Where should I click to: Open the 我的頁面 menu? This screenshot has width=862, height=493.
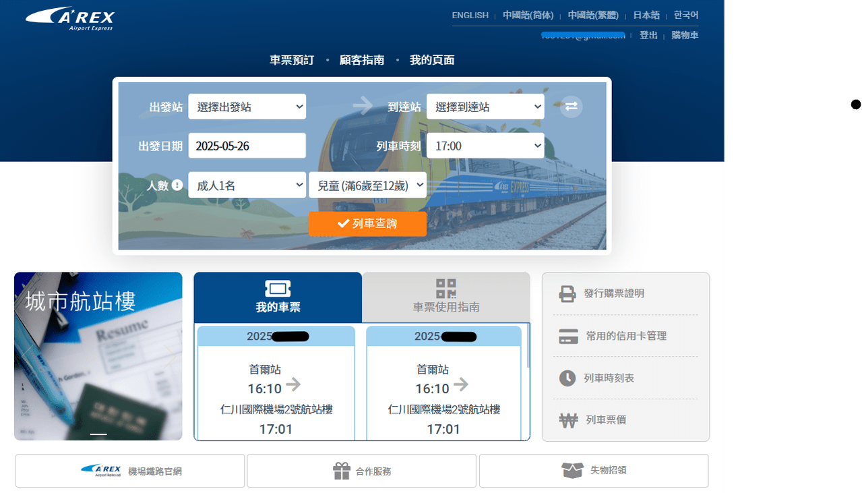432,60
